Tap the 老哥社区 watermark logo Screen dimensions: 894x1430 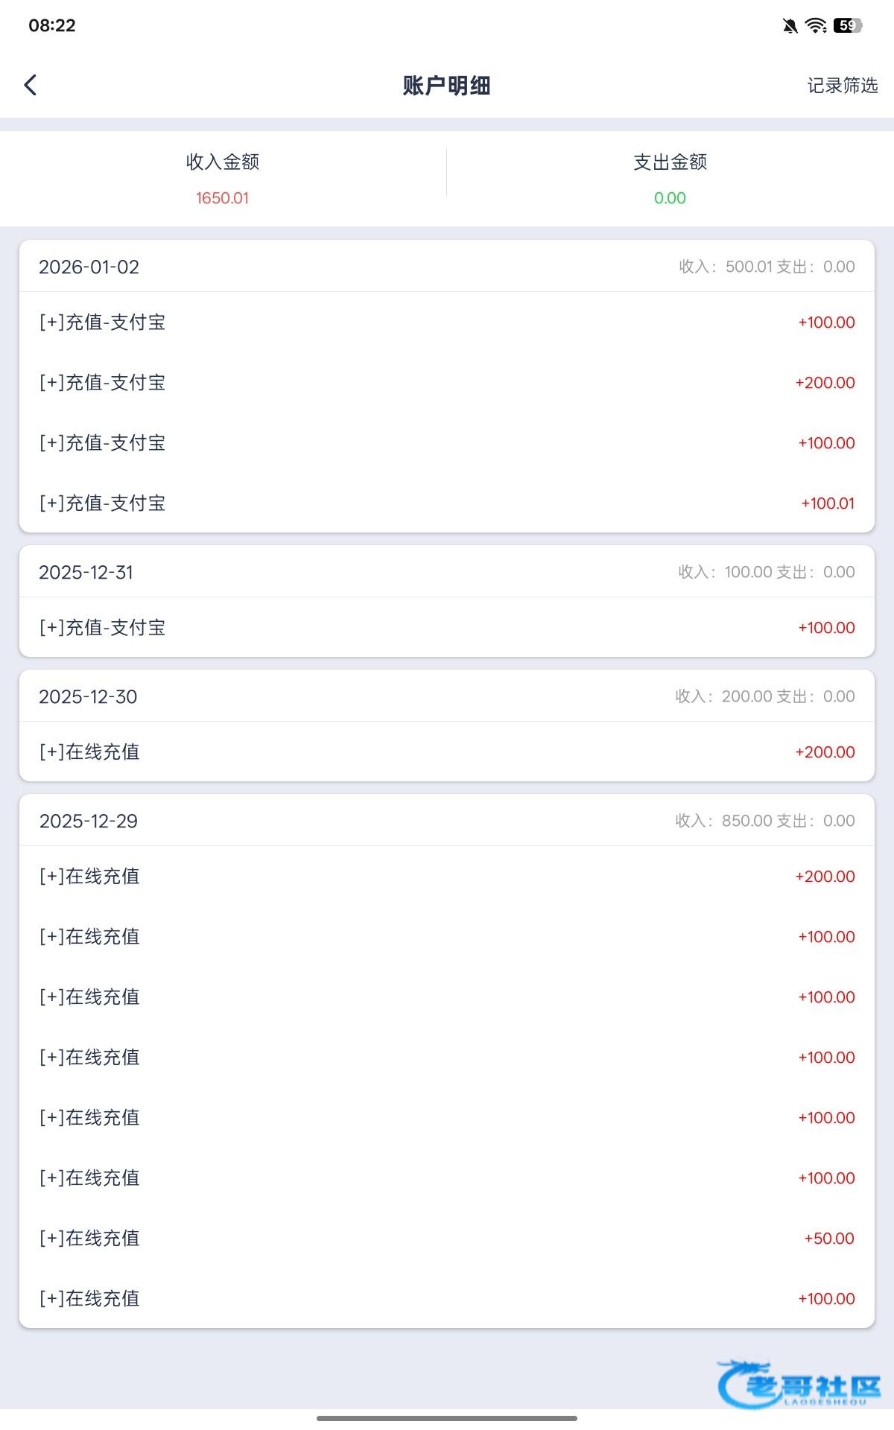799,1384
